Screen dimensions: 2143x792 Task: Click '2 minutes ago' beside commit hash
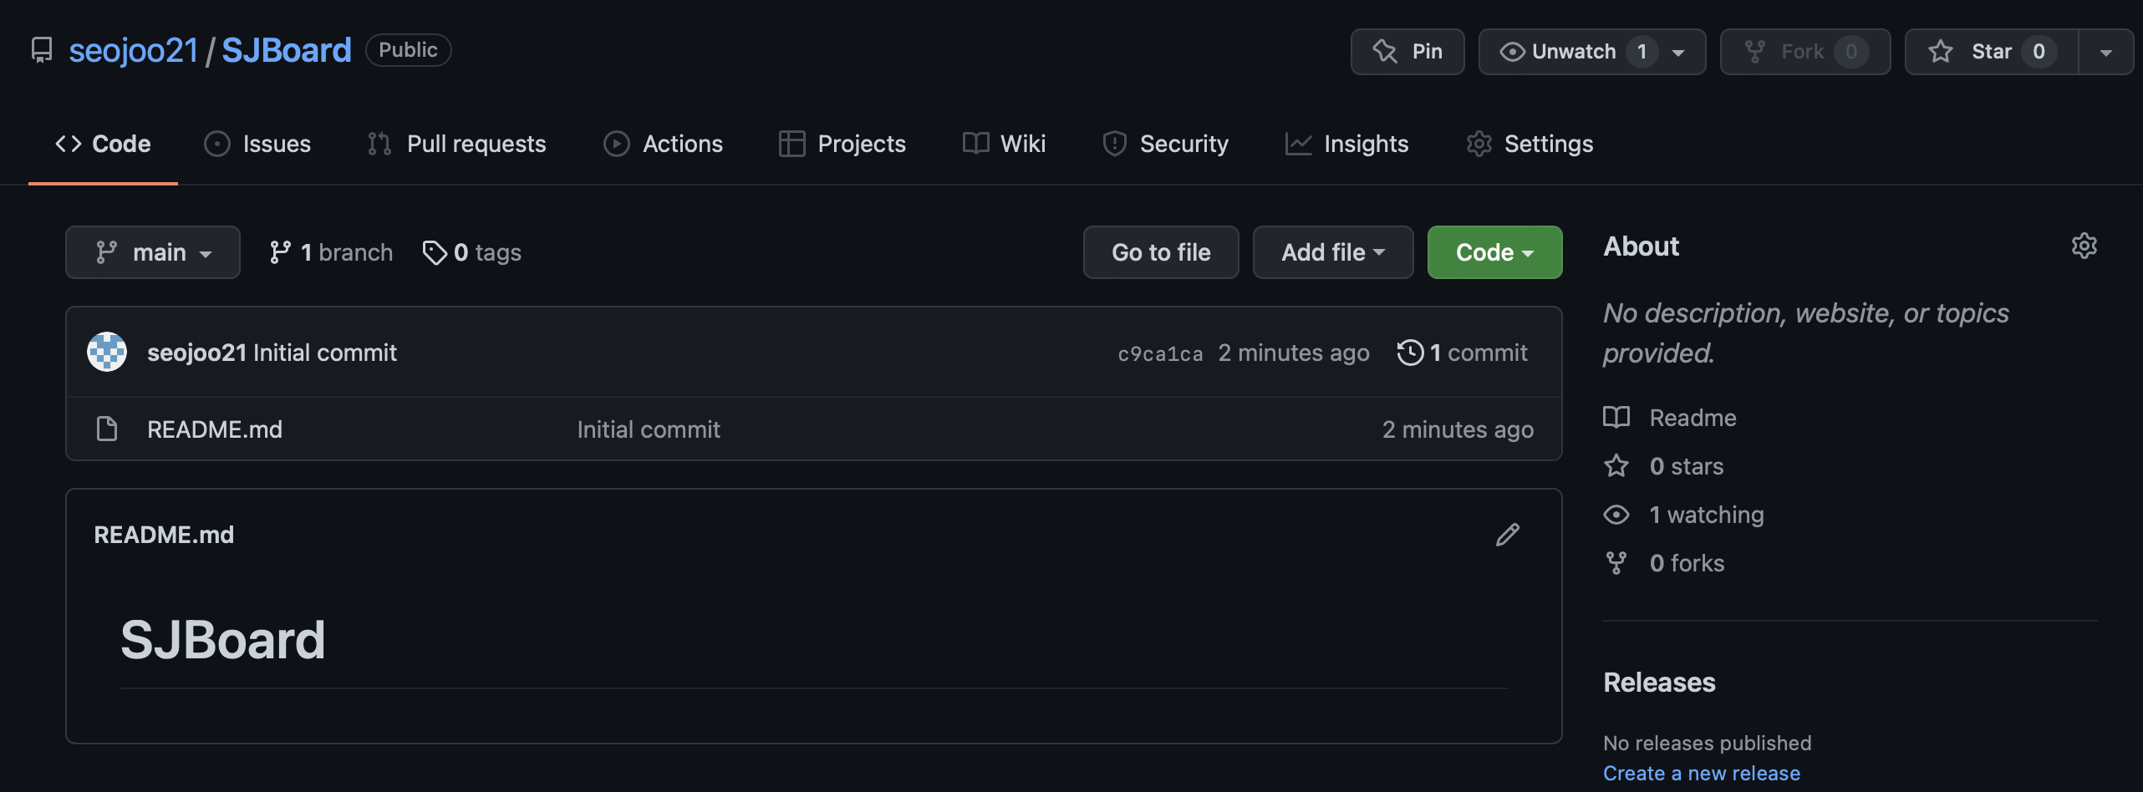click(1294, 353)
